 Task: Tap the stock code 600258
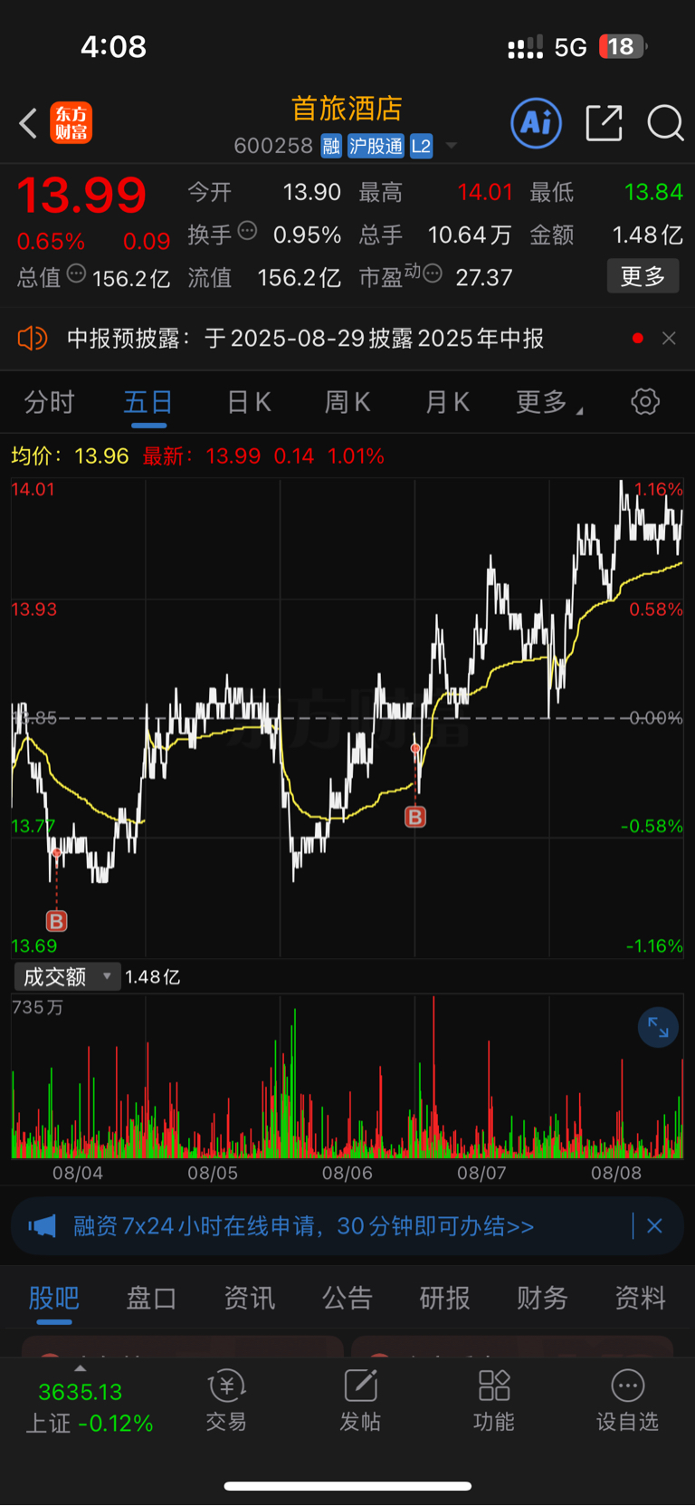273,146
